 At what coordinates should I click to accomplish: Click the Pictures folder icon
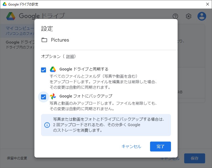point(44,40)
